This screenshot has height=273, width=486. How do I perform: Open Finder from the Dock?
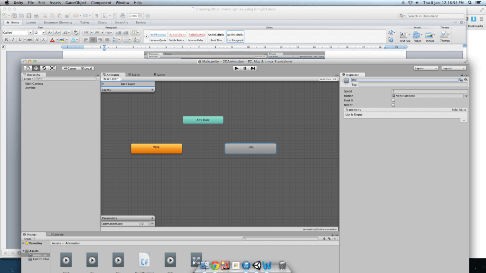(205, 265)
